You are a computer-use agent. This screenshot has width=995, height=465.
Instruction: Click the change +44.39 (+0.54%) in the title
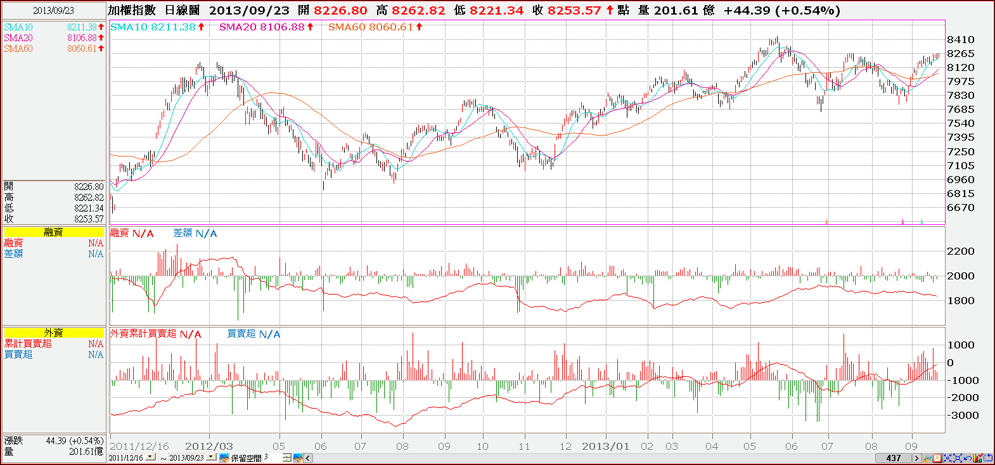(x=782, y=11)
